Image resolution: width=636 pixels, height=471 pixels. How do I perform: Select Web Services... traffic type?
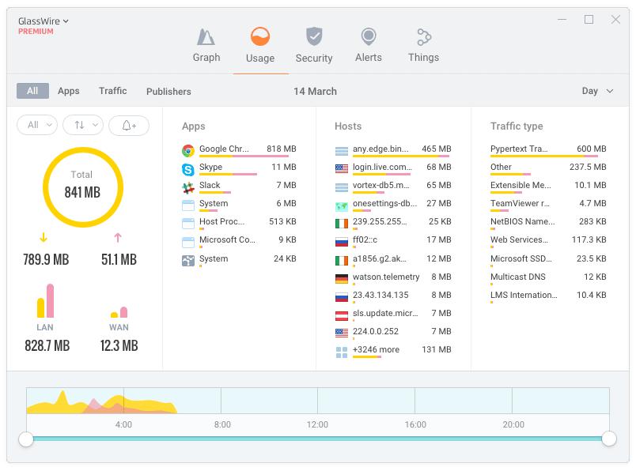point(548,242)
